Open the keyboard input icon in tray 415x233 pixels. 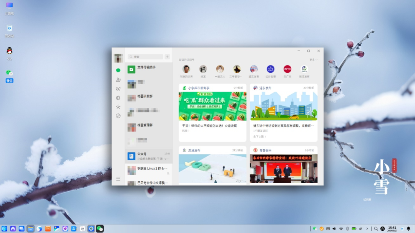point(328,229)
